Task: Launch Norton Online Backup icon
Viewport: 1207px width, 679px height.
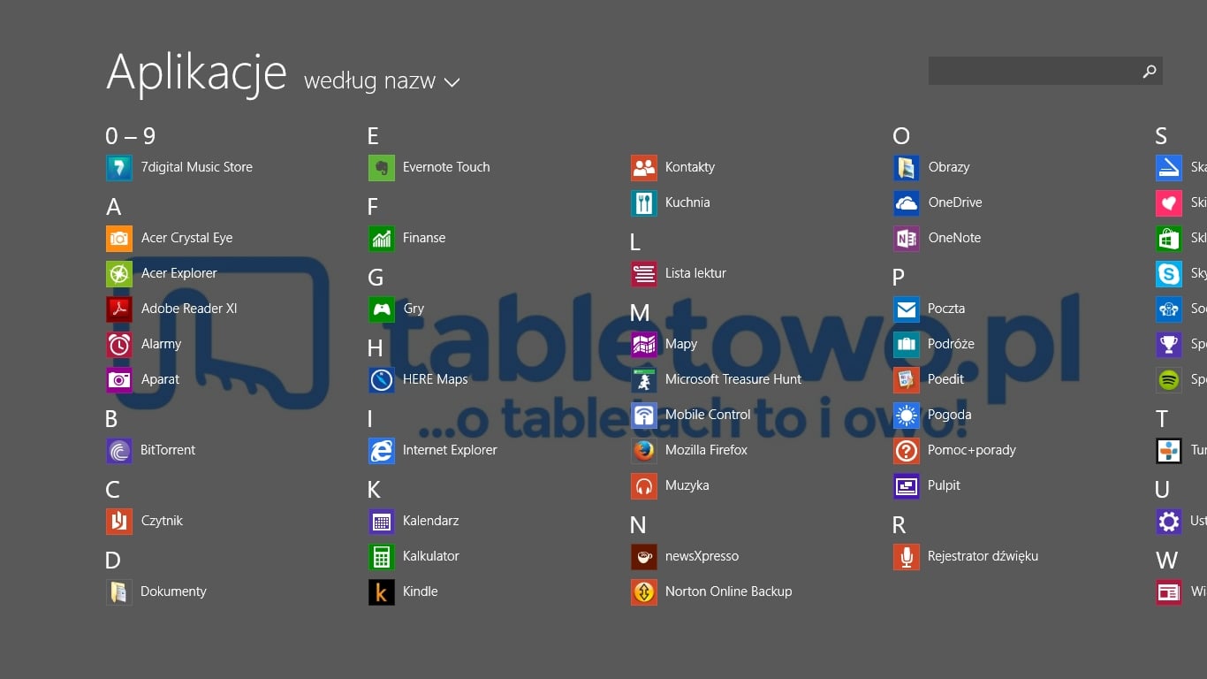Action: pyautogui.click(x=644, y=591)
